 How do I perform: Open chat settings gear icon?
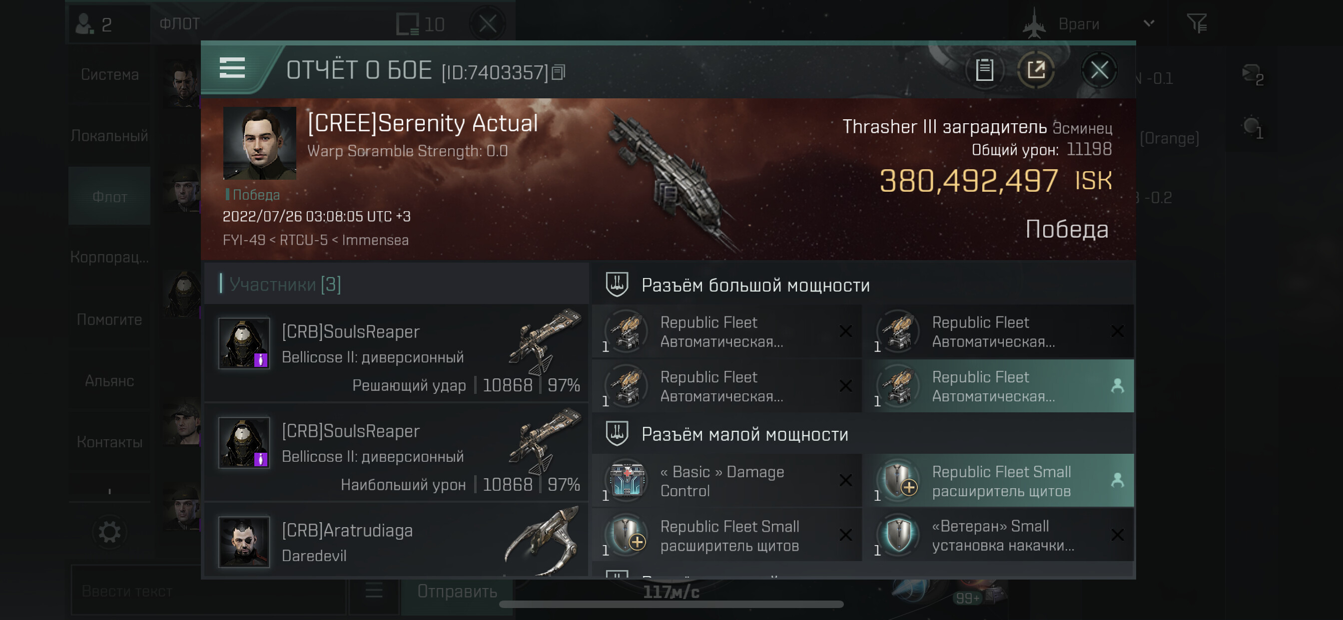coord(109,532)
